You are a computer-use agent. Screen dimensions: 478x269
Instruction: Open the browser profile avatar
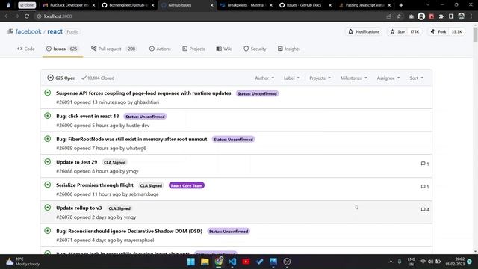462,16
